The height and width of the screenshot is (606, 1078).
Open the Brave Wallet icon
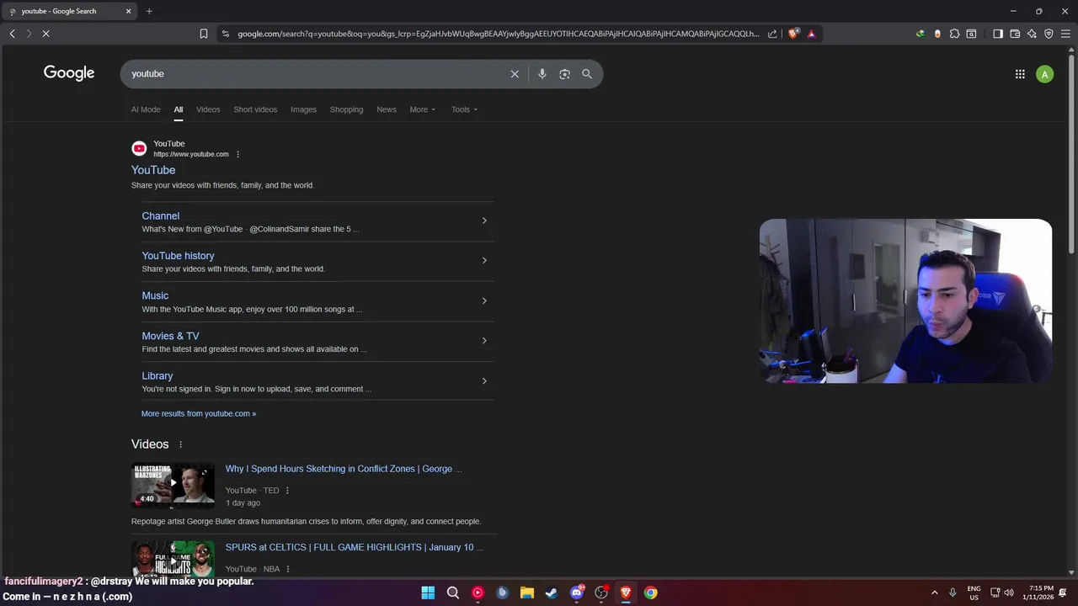1015,34
